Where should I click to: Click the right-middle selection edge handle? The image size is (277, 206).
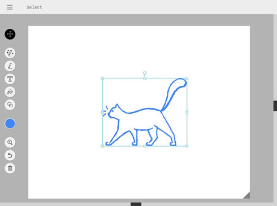coord(187,112)
